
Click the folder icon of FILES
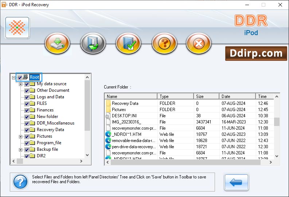click(32, 103)
